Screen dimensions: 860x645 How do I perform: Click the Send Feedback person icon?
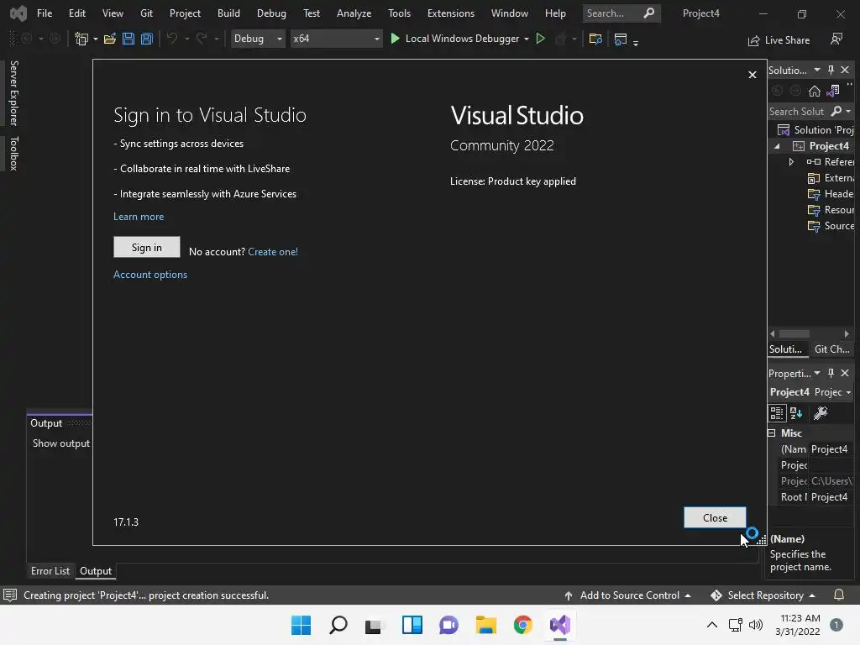point(836,39)
